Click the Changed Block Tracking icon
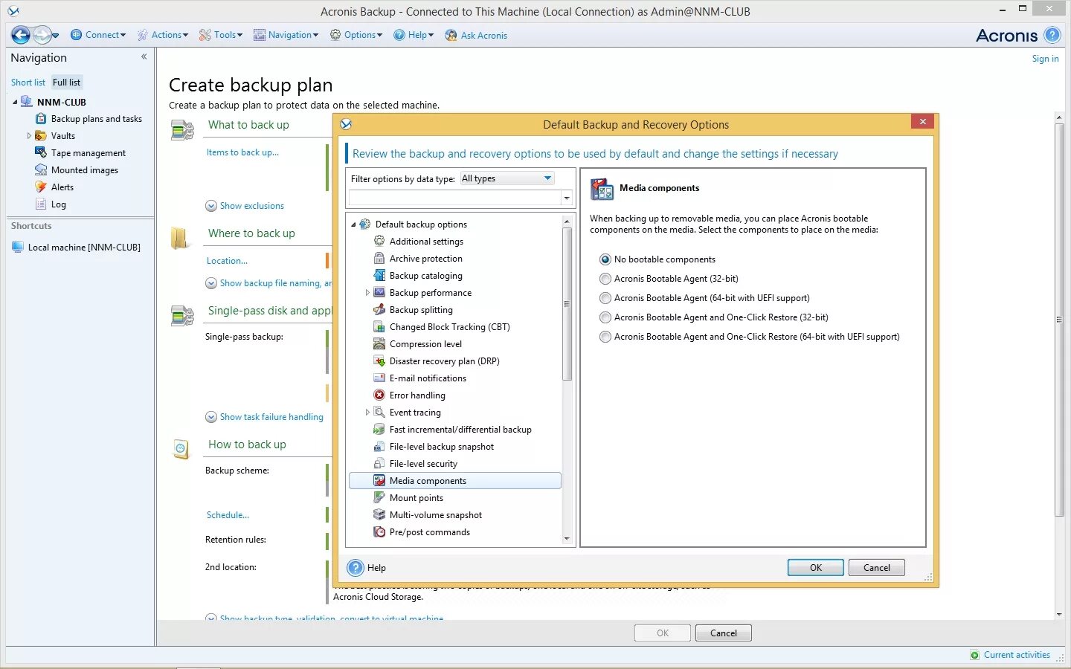This screenshot has height=669, width=1071. click(379, 327)
